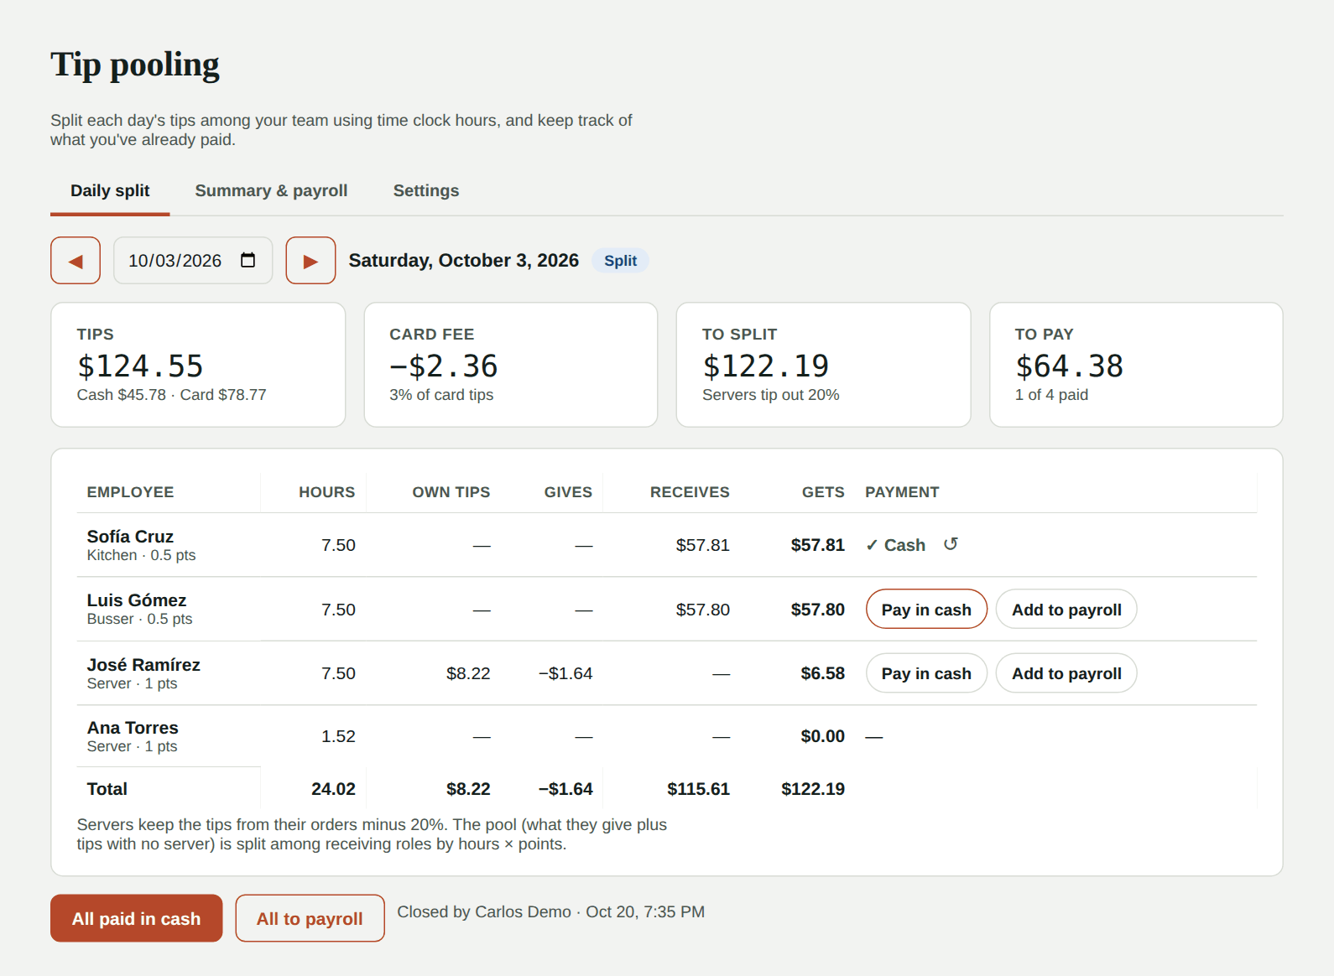Click Luis Gómez's $57.80 receives value
This screenshot has height=976, width=1334.
[x=703, y=610]
